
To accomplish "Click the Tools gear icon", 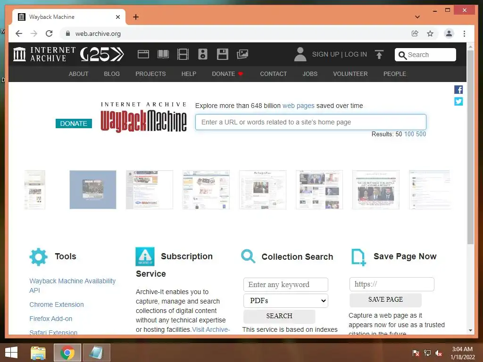I will tap(39, 257).
